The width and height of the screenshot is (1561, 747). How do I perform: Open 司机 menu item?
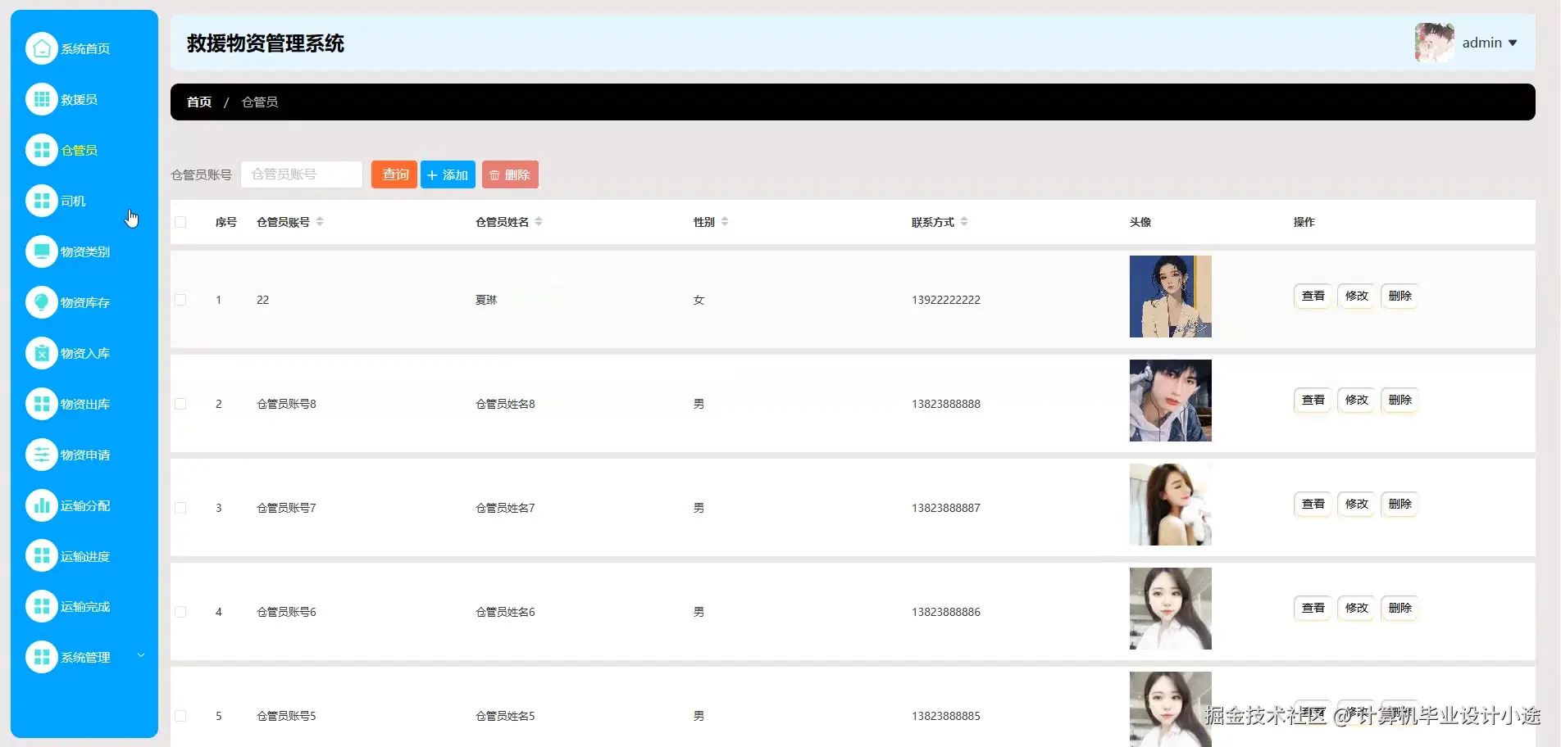point(73,201)
